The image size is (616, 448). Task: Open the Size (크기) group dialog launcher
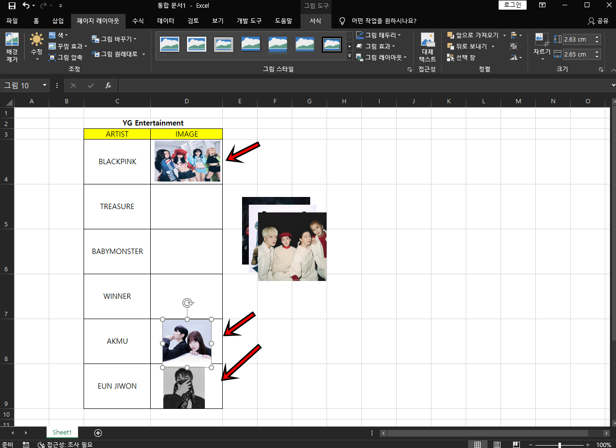coord(601,70)
